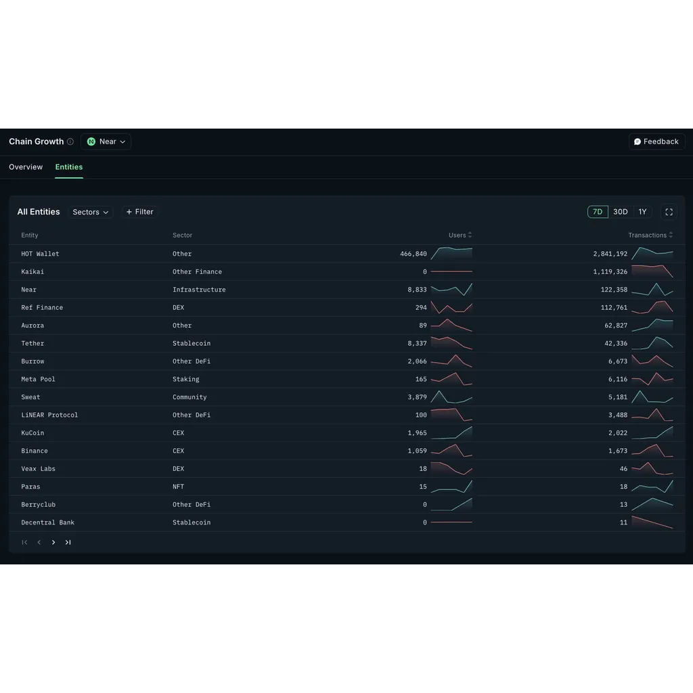Expand the Sectors dropdown
Image resolution: width=693 pixels, height=693 pixels.
click(91, 212)
